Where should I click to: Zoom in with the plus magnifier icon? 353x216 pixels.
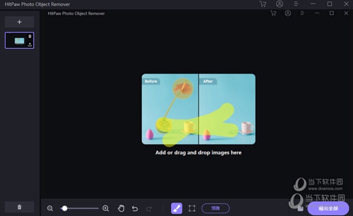coord(105,208)
